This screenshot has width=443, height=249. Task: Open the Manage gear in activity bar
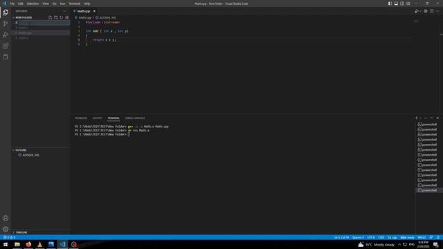point(6,229)
